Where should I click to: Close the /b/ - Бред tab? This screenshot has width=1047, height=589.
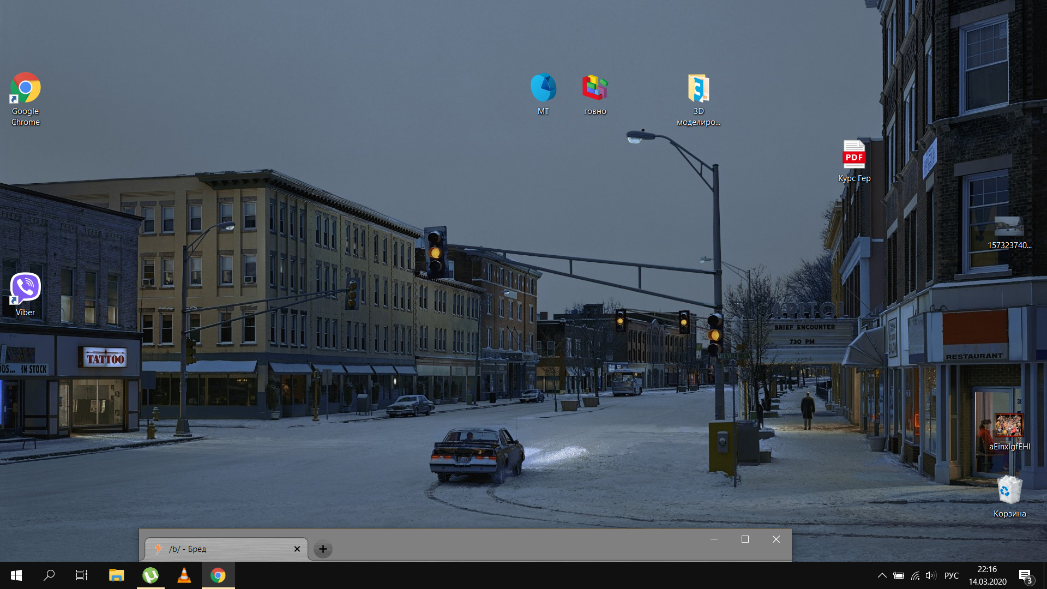click(x=297, y=549)
